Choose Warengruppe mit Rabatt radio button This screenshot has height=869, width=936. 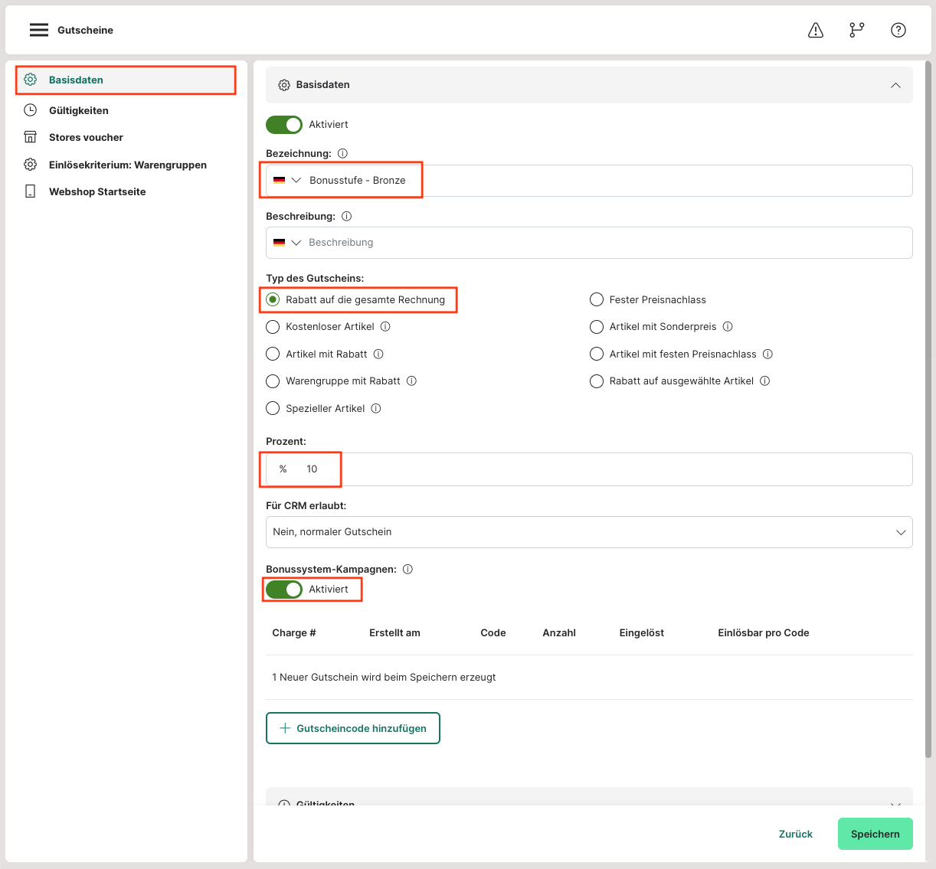tap(273, 381)
